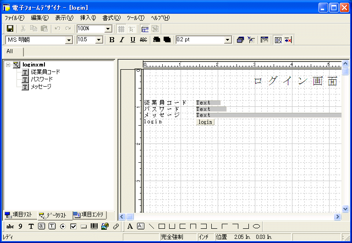Screen dimensions: 352x243
Task: Select the paperclip attachment tool
Action: pos(115,226)
